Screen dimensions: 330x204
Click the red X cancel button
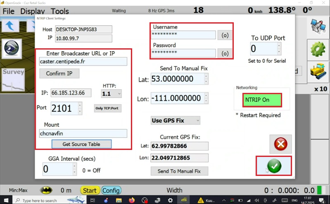point(280,145)
